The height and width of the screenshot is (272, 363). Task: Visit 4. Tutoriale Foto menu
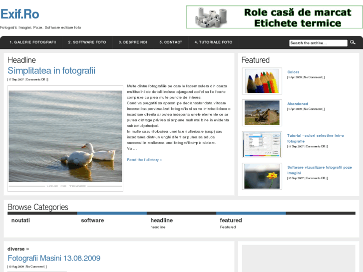(213, 42)
